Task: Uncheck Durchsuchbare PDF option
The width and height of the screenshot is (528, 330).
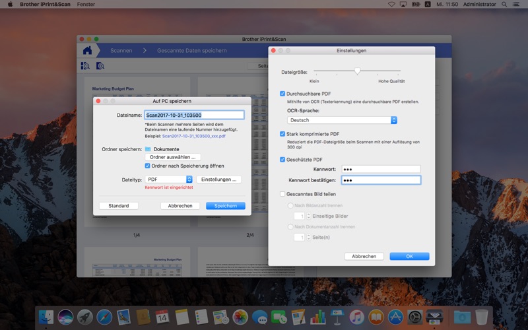Action: [282, 94]
